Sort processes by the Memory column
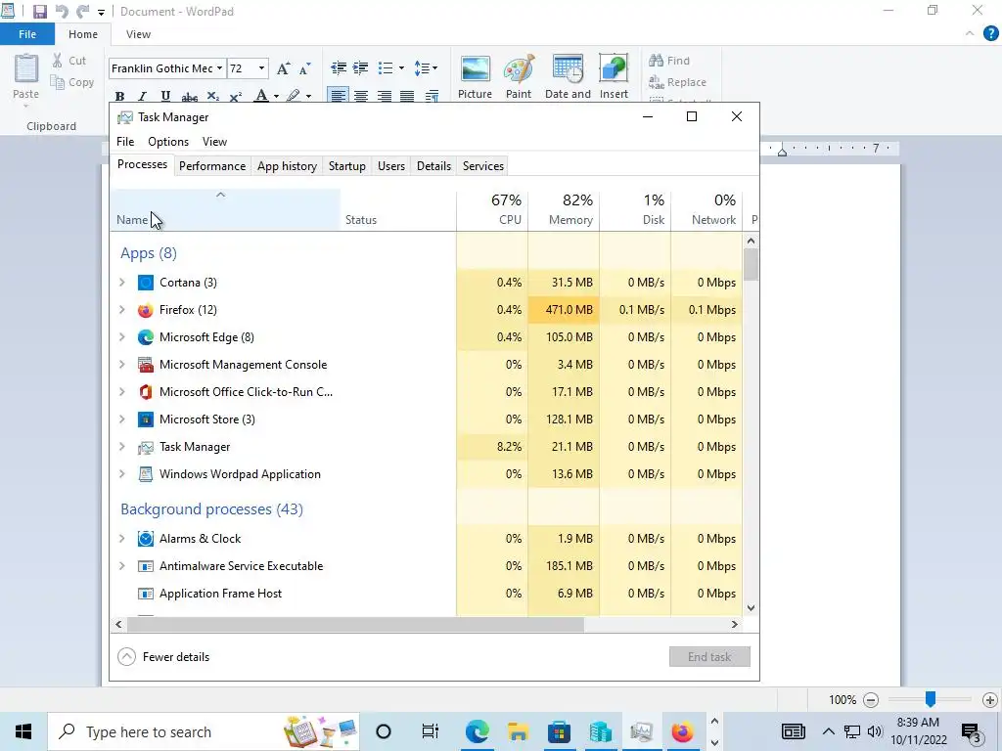This screenshot has height=751, width=1002. click(x=565, y=209)
